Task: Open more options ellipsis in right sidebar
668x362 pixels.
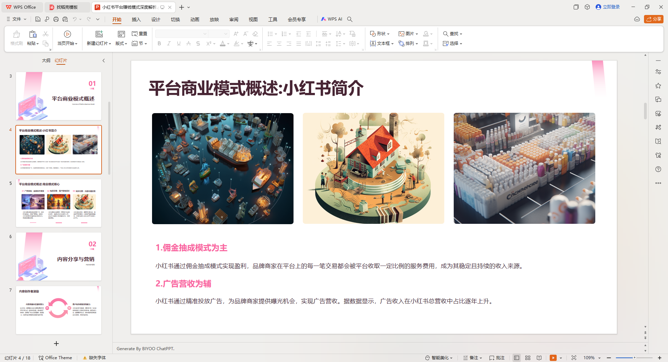Action: pos(658,183)
